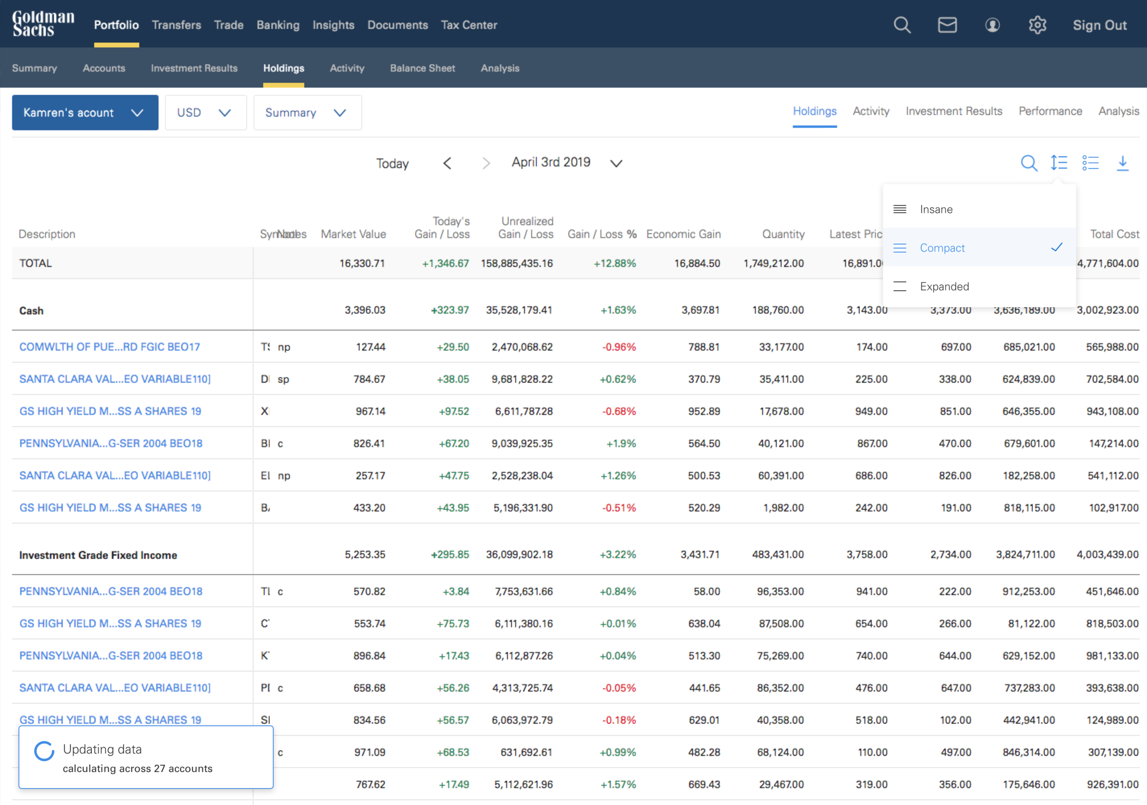Open the column list customization icon
Viewport: 1147px width, 805px height.
(x=1091, y=163)
